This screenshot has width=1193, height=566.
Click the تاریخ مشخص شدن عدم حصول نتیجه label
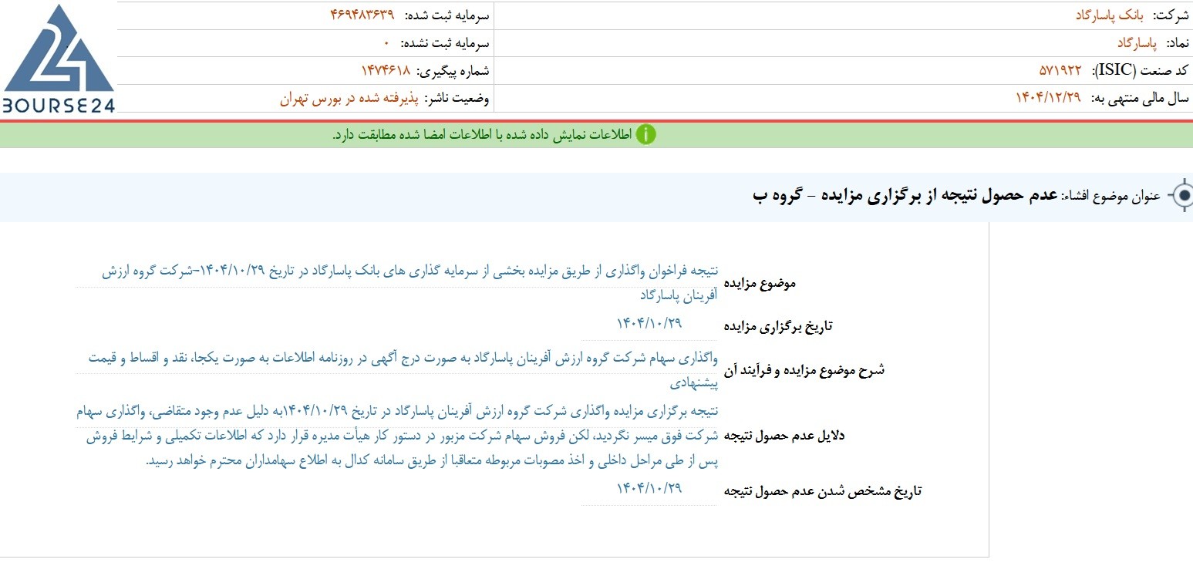click(x=823, y=491)
